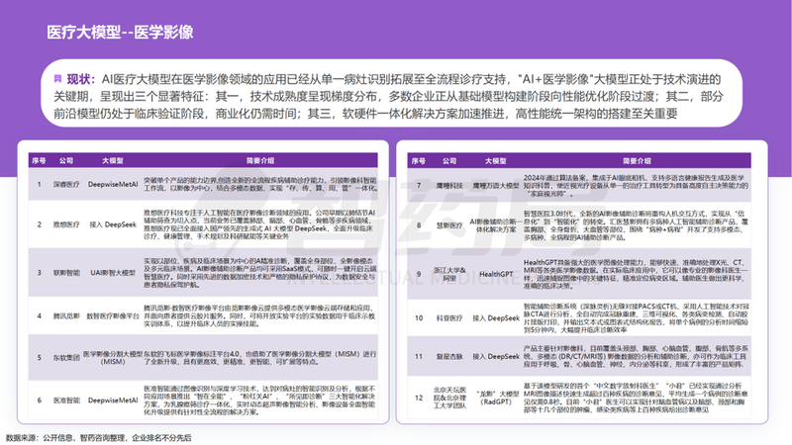
Task: Select company cell 科亚医疗
Action: pyautogui.click(x=449, y=318)
